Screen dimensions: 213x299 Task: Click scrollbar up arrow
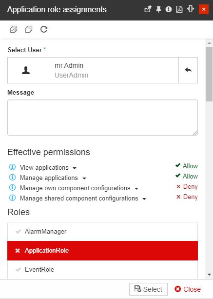pyautogui.click(x=210, y=43)
